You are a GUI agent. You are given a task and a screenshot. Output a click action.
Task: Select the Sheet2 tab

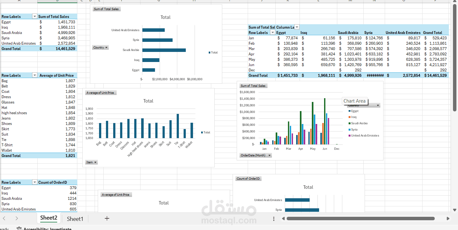click(49, 218)
